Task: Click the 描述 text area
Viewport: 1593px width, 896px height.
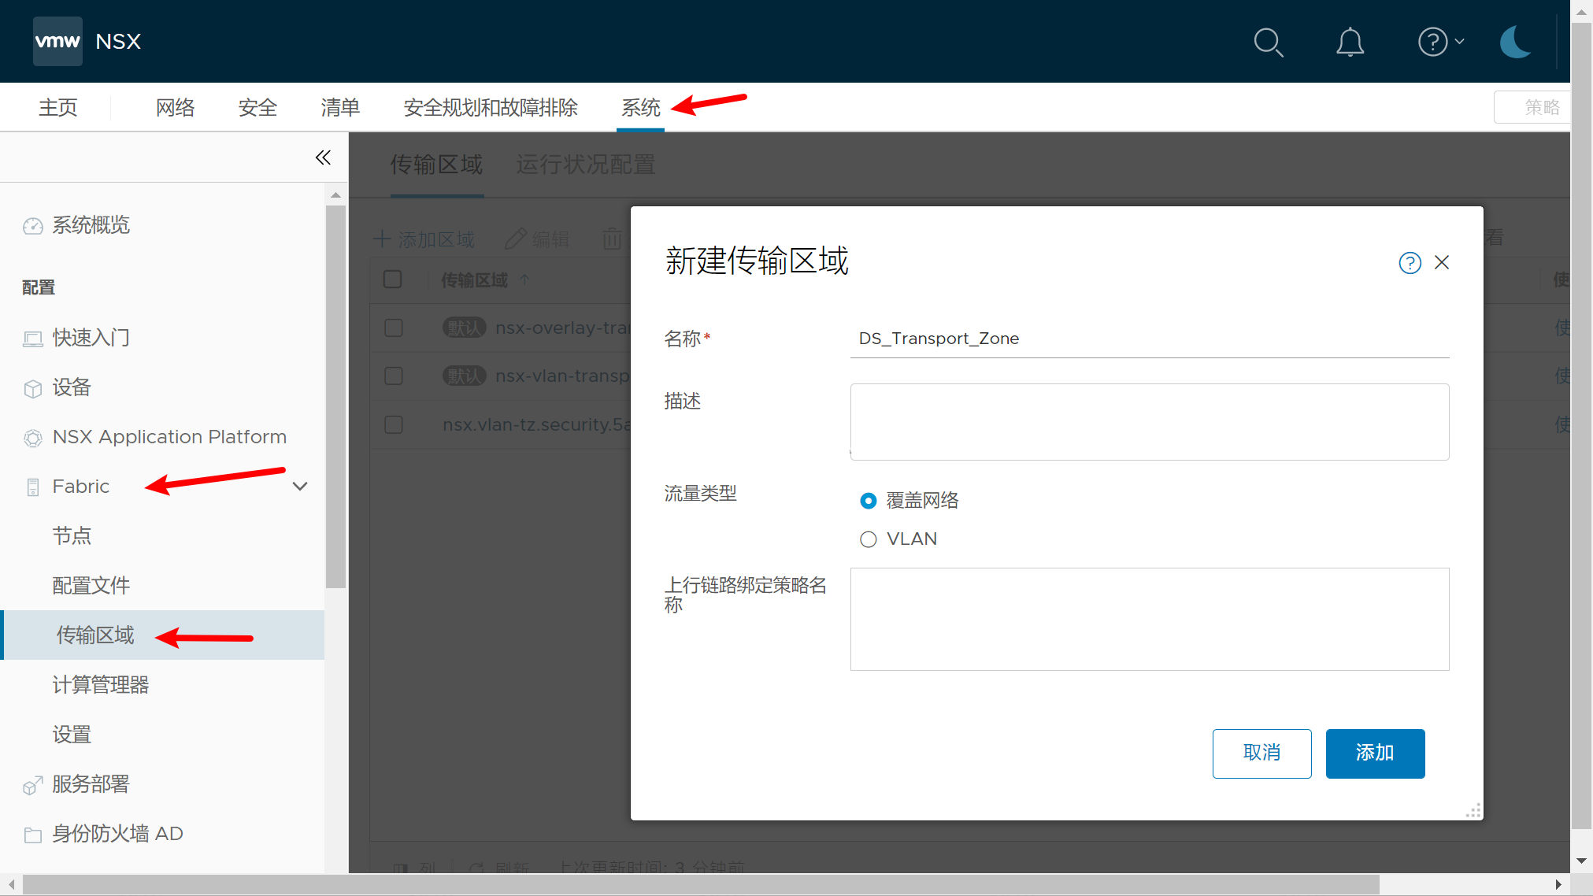Action: click(x=1149, y=421)
